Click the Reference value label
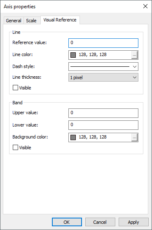Screen dimensions: 152x230 point(30,42)
